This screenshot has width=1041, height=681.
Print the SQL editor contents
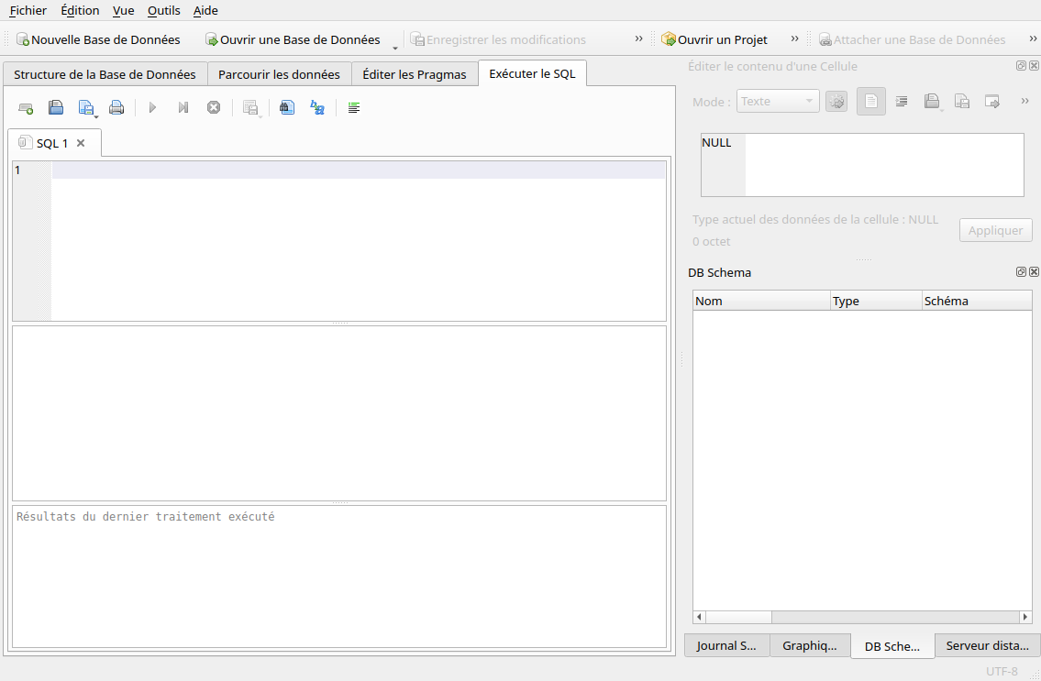(x=116, y=108)
